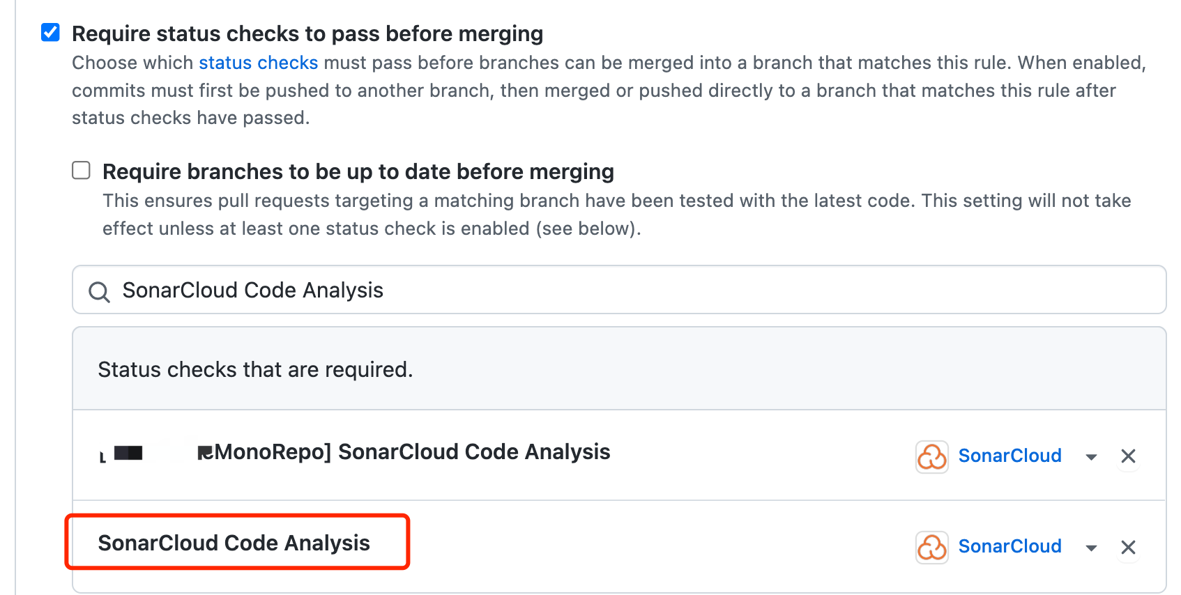Click the search magnifier icon

[98, 291]
